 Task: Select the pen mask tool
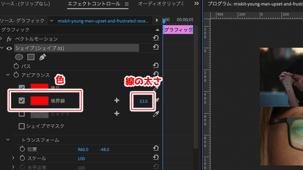tap(42, 57)
